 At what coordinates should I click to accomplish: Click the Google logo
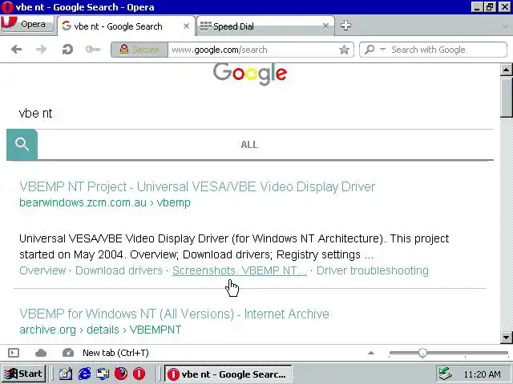pos(250,74)
